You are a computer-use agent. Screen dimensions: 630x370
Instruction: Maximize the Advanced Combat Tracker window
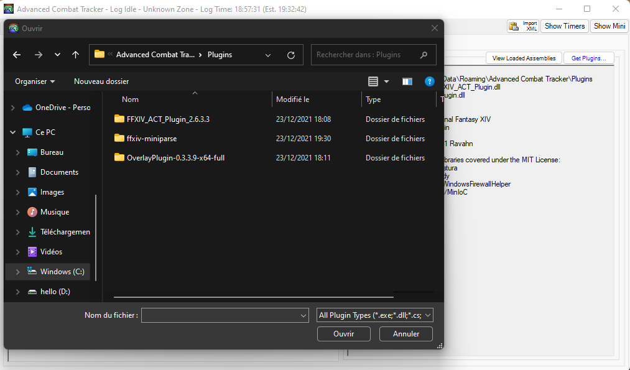(x=587, y=9)
